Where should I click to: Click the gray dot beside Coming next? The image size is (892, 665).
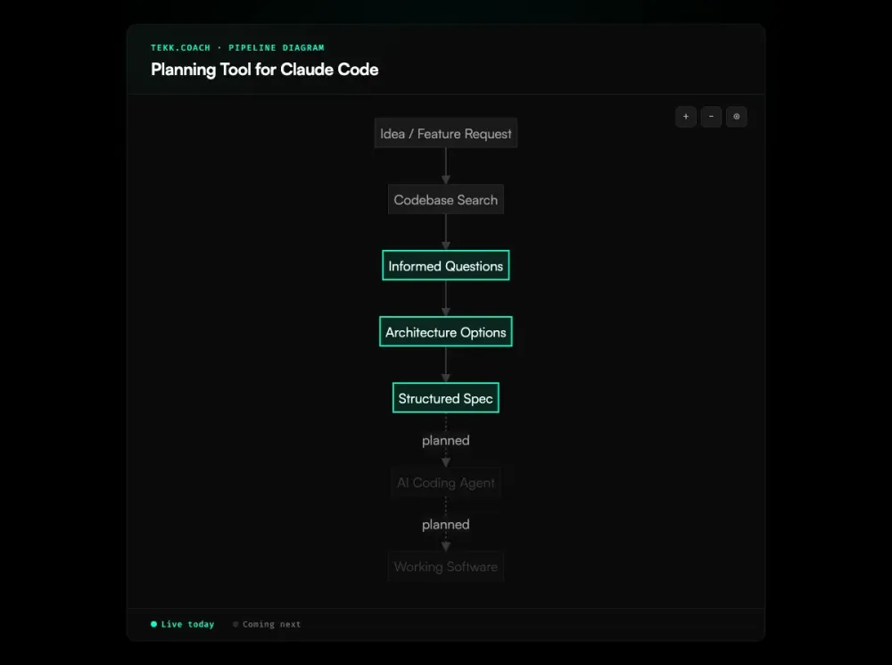[235, 624]
